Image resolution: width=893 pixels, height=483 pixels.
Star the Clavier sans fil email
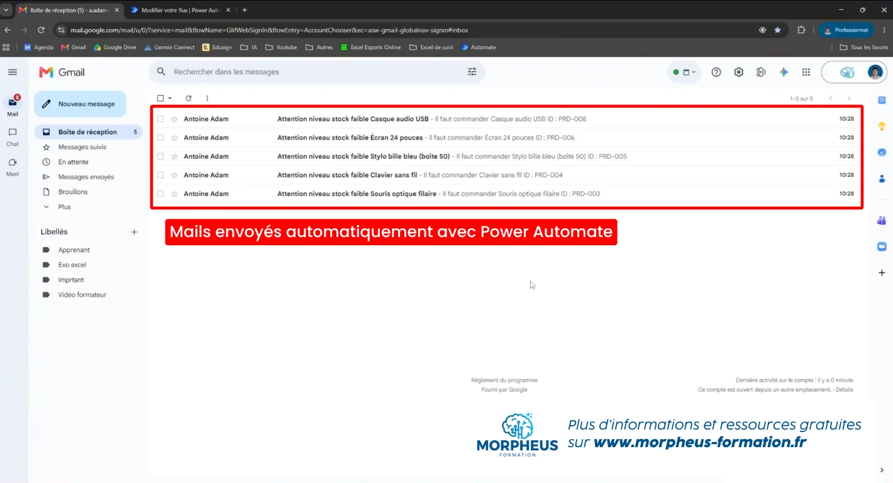(175, 175)
